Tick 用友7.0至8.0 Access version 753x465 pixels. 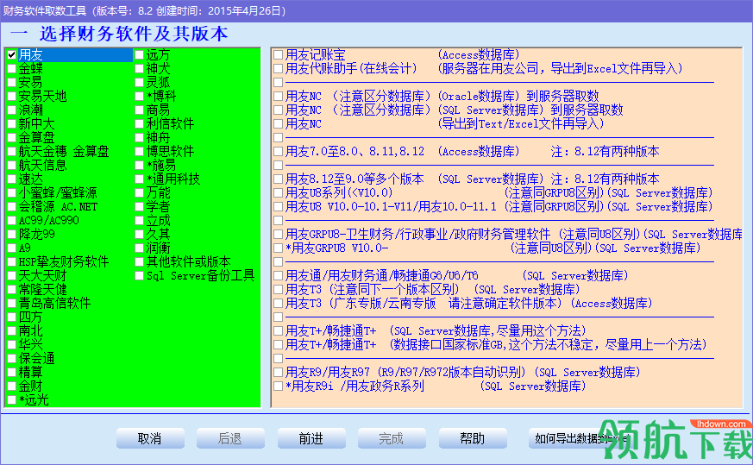[278, 152]
